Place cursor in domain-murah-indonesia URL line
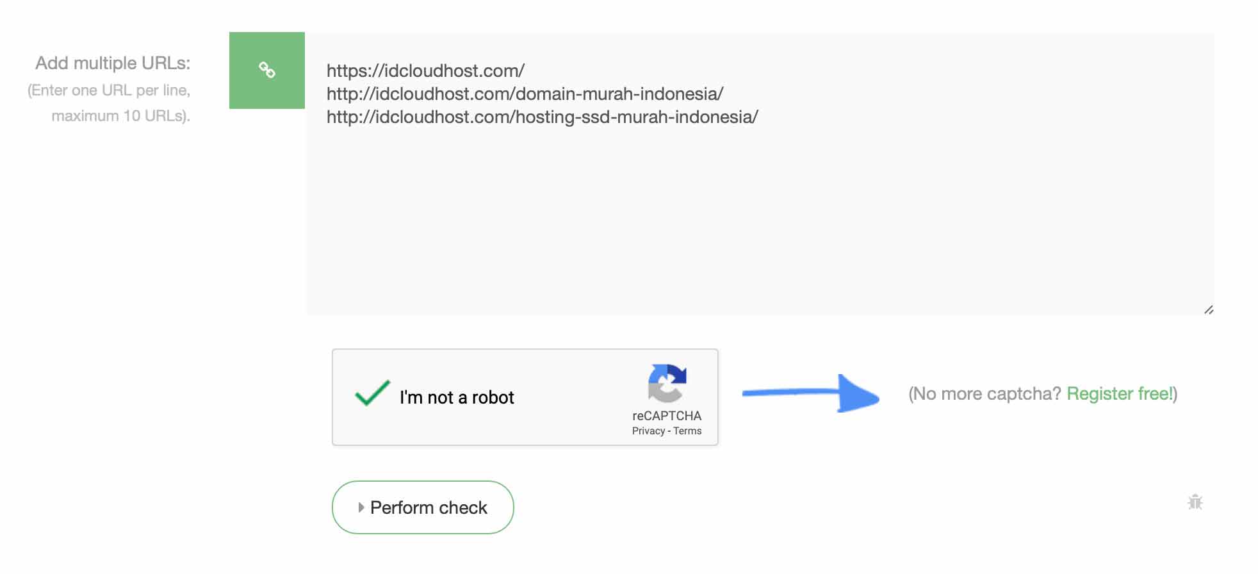The height and width of the screenshot is (574, 1258). pyautogui.click(x=525, y=94)
